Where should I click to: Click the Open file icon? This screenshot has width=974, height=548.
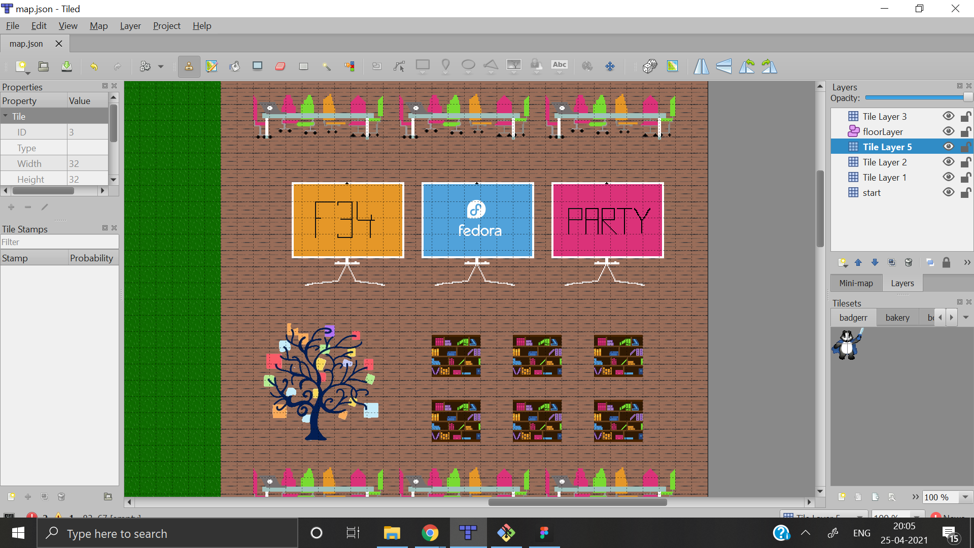tap(44, 66)
